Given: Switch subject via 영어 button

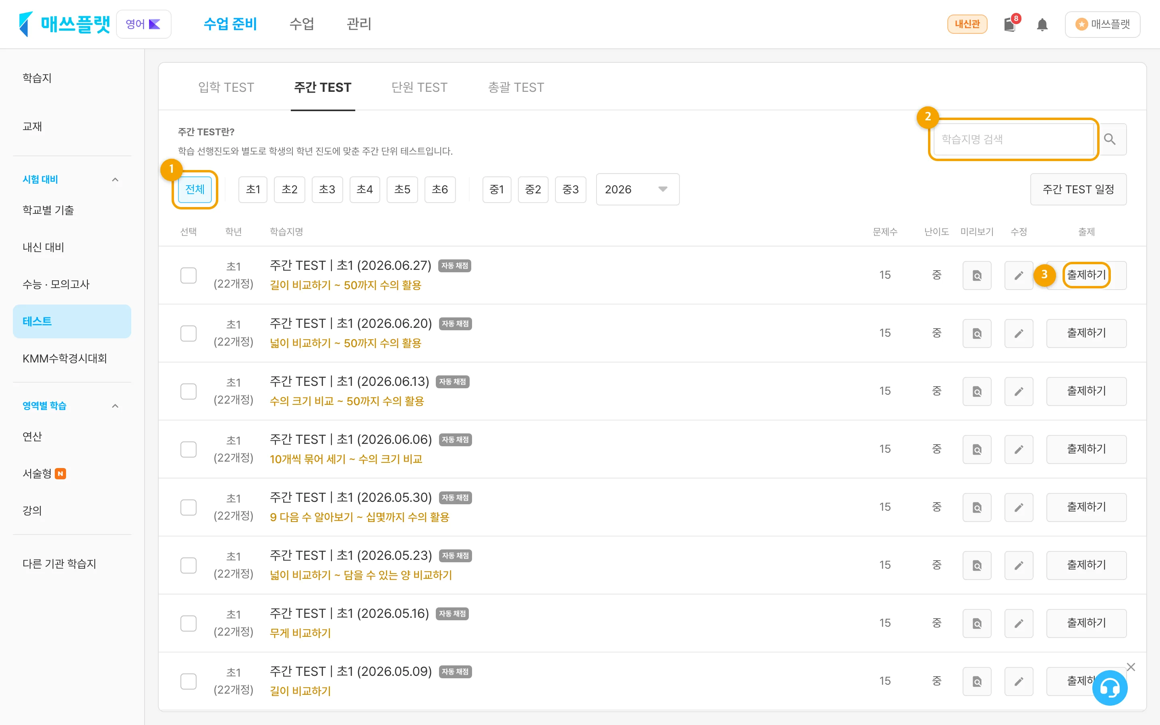Looking at the screenshot, I should (x=144, y=24).
